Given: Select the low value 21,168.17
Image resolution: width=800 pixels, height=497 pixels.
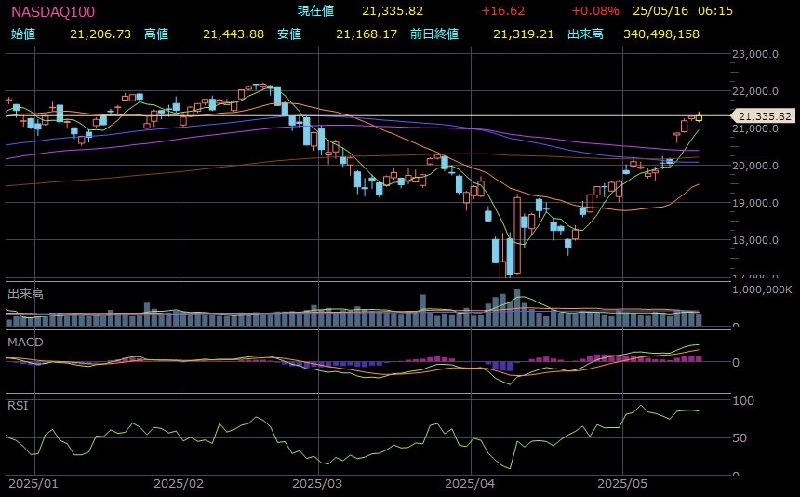Looking at the screenshot, I should tap(367, 34).
